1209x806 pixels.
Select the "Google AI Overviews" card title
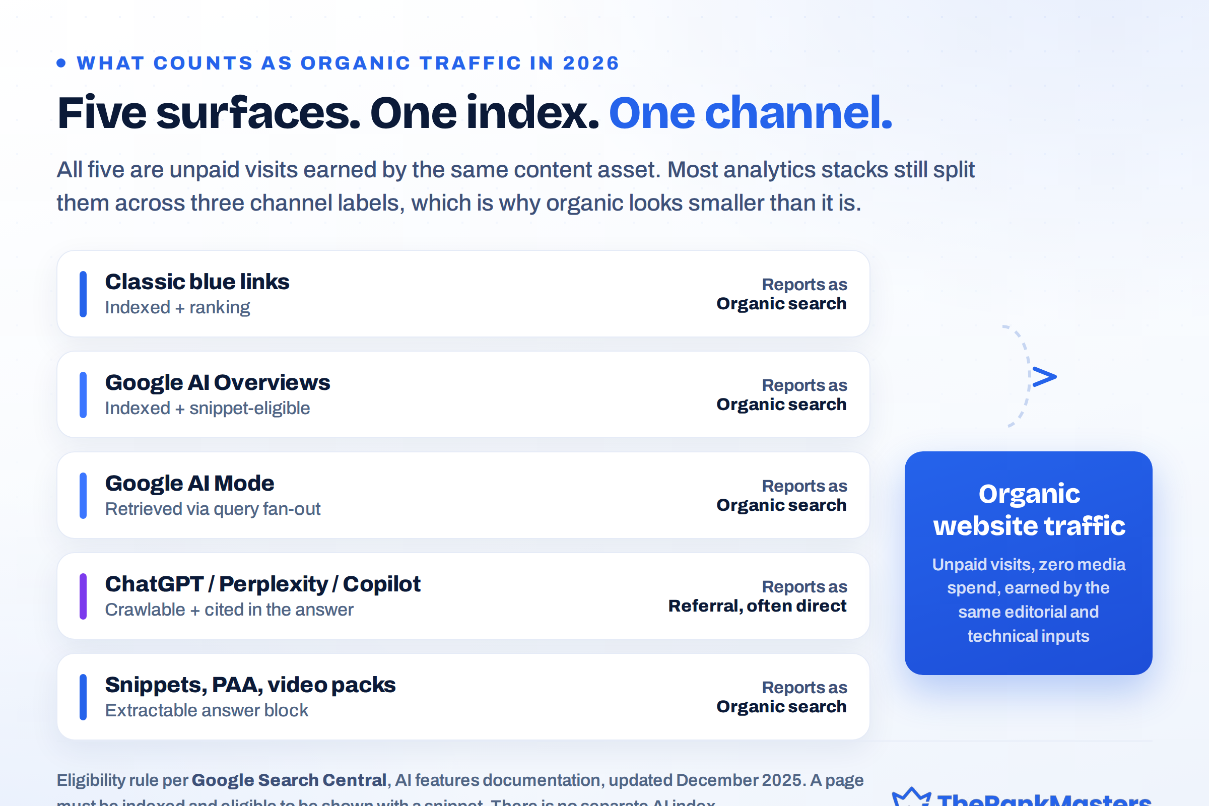(218, 382)
